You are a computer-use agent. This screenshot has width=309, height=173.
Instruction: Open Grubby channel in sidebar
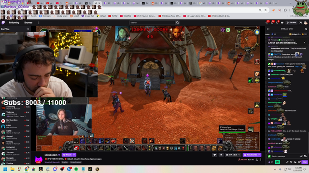click(15, 143)
